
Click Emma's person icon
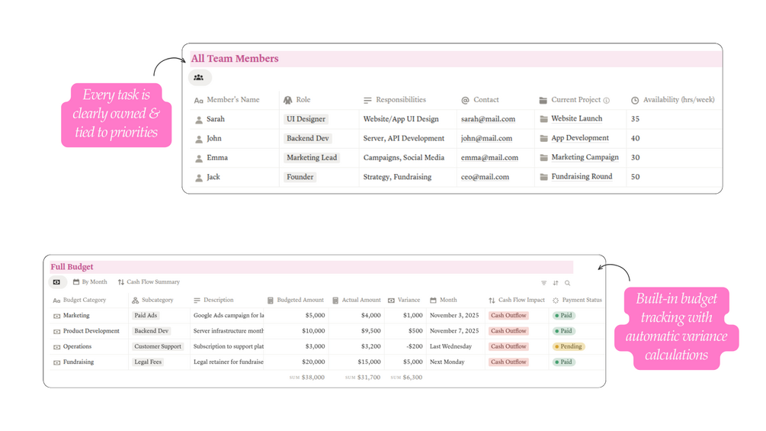[199, 159]
